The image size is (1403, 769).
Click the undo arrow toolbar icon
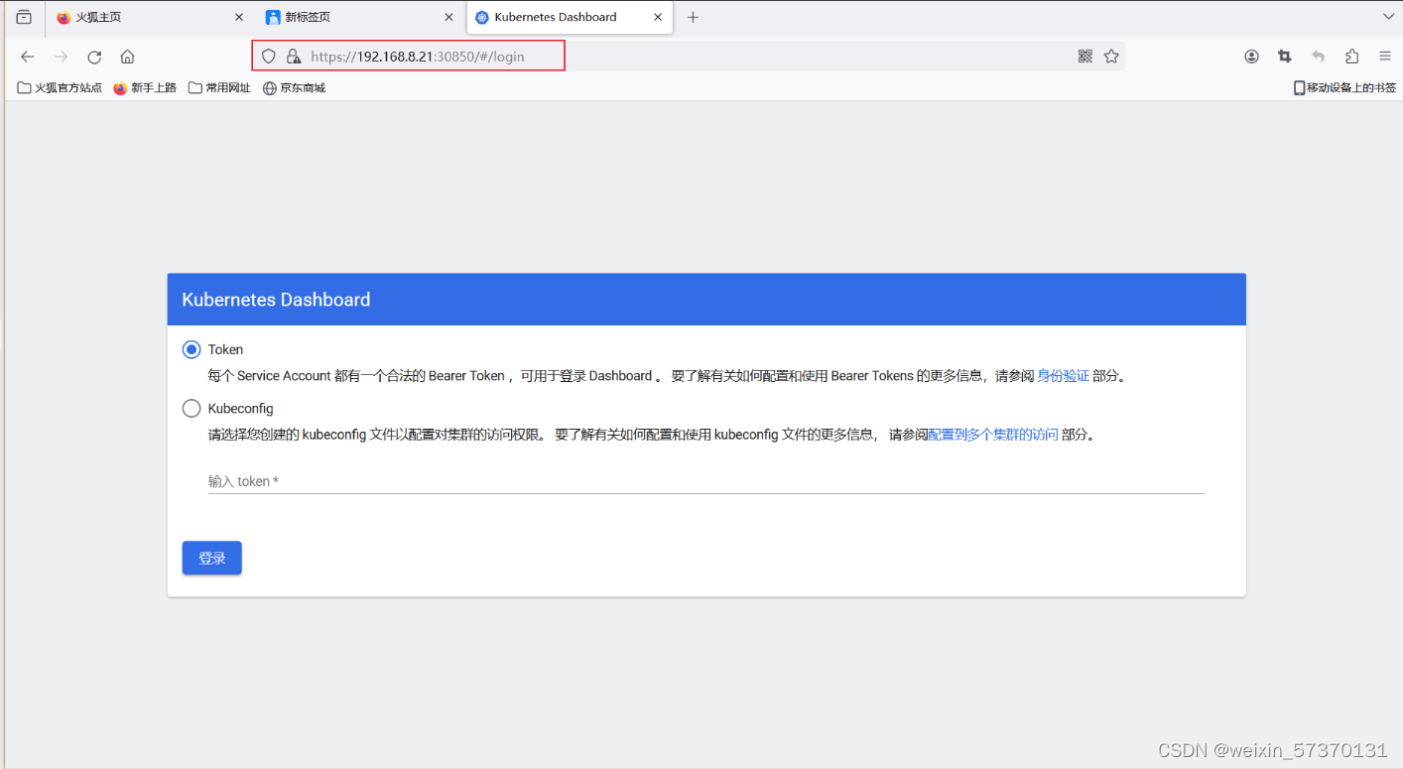(x=1319, y=57)
